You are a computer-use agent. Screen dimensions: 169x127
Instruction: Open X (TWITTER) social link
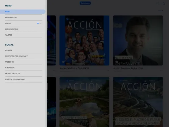click(x=24, y=68)
